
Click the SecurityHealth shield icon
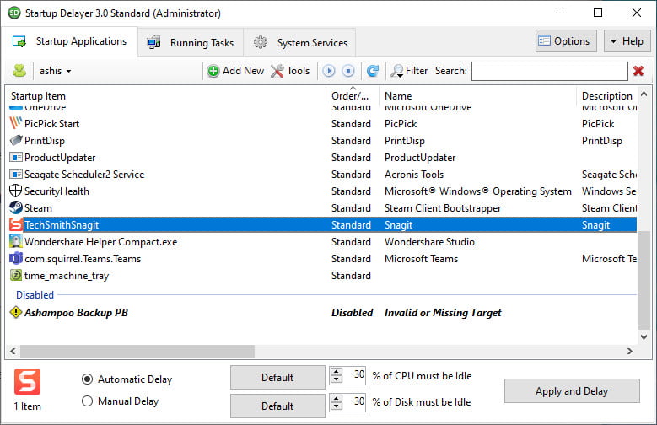click(x=15, y=191)
